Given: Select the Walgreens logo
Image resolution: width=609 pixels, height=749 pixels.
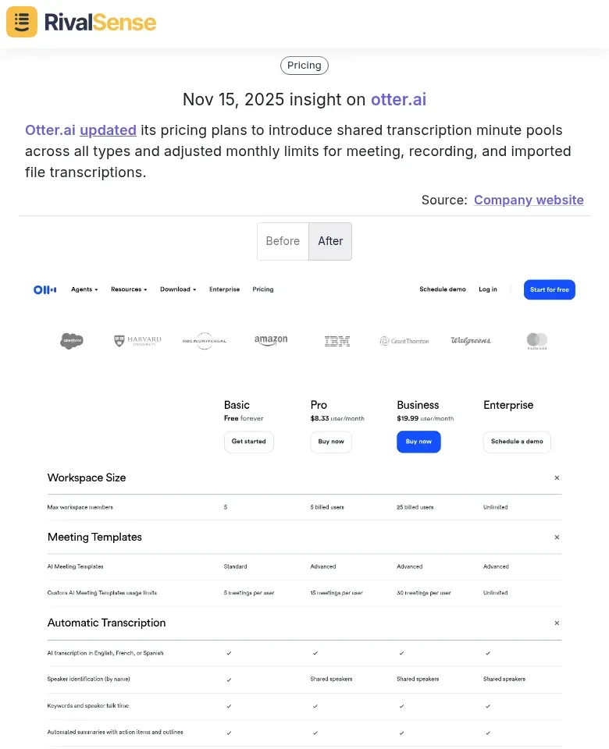Looking at the screenshot, I should (x=471, y=341).
